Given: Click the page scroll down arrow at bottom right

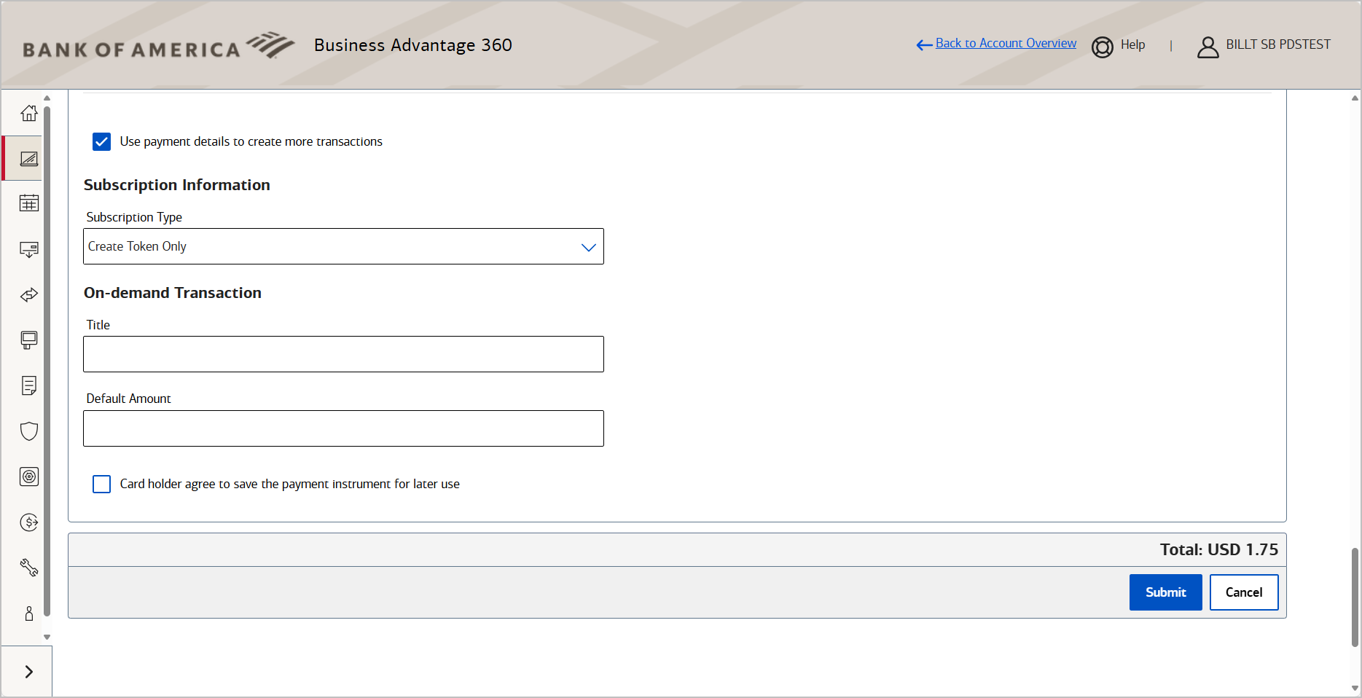Looking at the screenshot, I should coord(1355,688).
